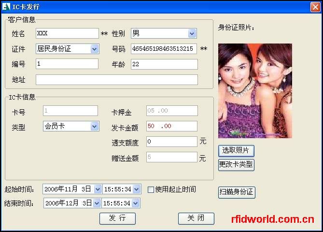The height and width of the screenshot is (232, 323).
Task: Click the 更改卡类型 change card type button
Action: point(236,165)
